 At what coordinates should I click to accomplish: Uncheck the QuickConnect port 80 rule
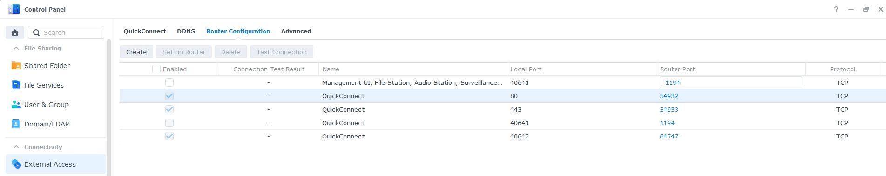[169, 96]
